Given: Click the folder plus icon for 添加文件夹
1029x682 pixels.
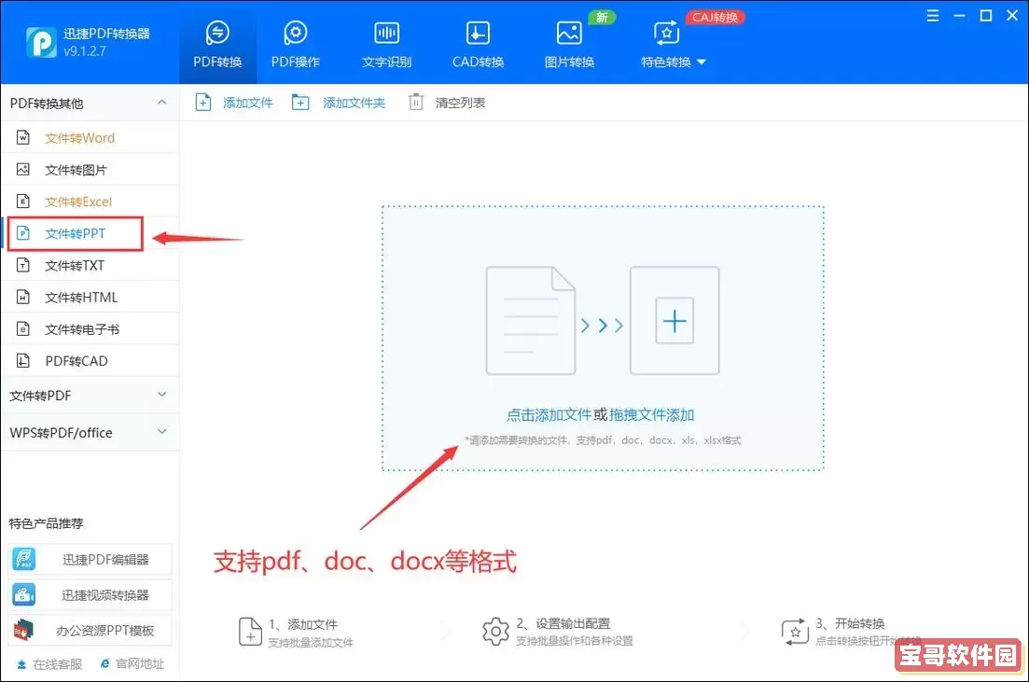Looking at the screenshot, I should point(300,103).
